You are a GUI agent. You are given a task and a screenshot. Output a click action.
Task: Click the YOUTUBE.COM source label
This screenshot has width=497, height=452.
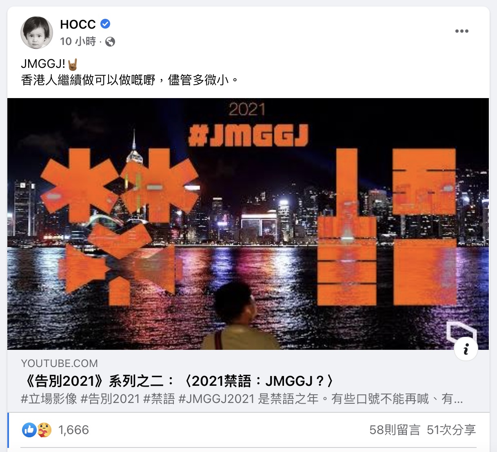tap(60, 363)
